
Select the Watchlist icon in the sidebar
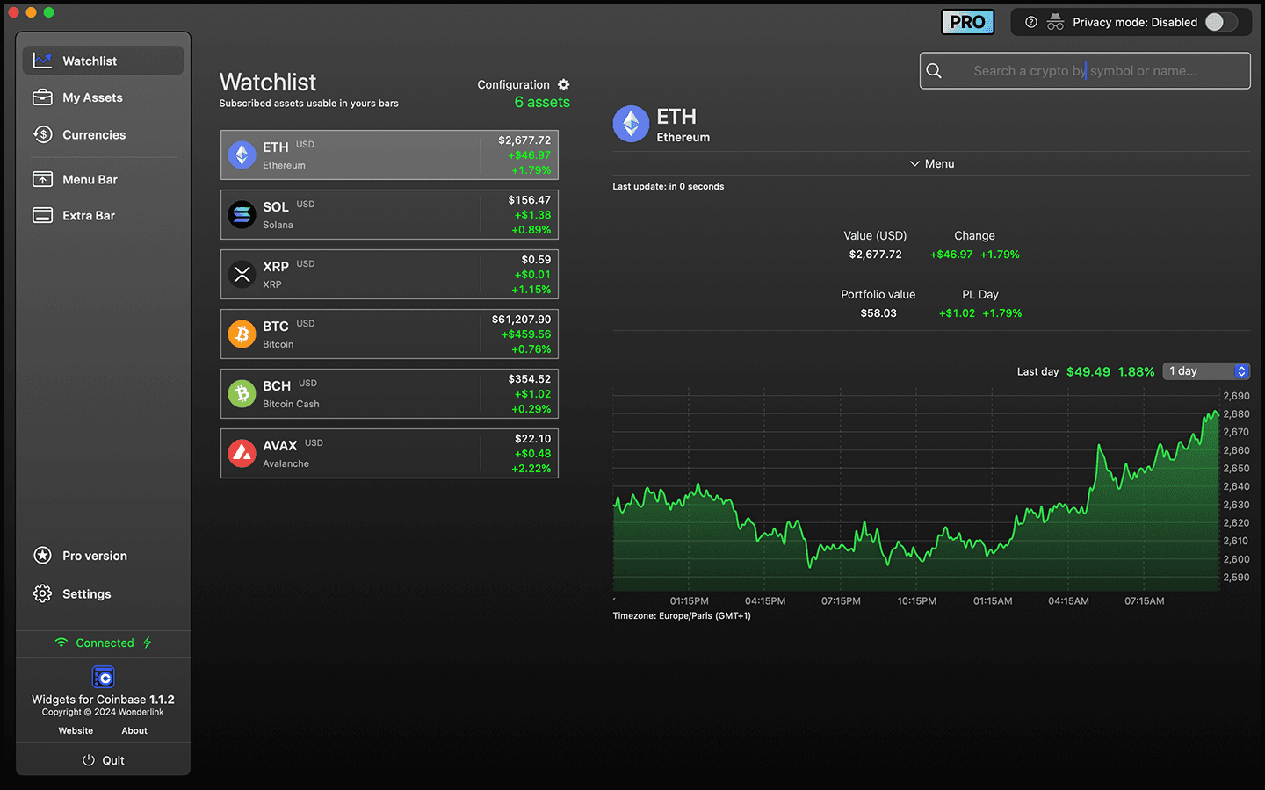pyautogui.click(x=41, y=60)
